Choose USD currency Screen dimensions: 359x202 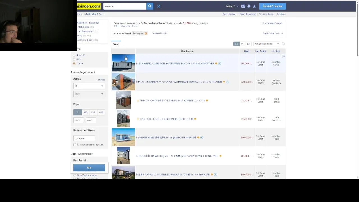pyautogui.click(x=85, y=112)
